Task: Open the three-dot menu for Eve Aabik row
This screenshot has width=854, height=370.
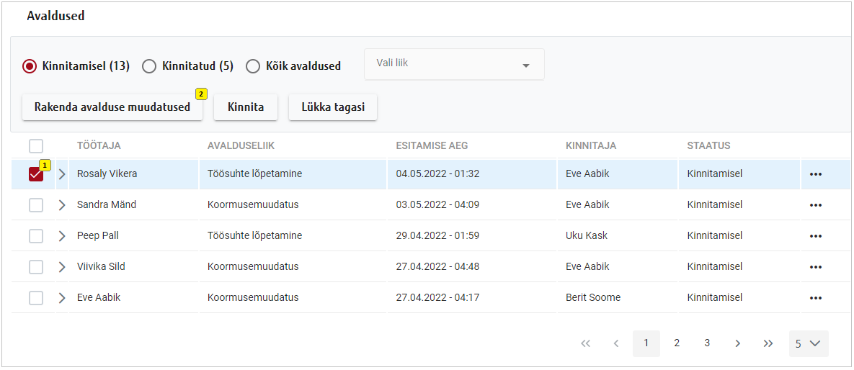Action: [x=815, y=298]
